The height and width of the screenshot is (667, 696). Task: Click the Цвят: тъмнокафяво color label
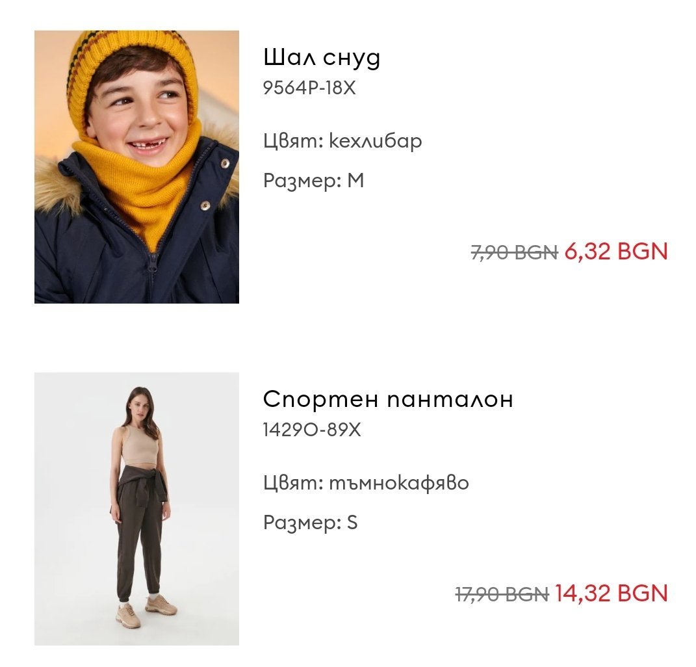pos(367,483)
